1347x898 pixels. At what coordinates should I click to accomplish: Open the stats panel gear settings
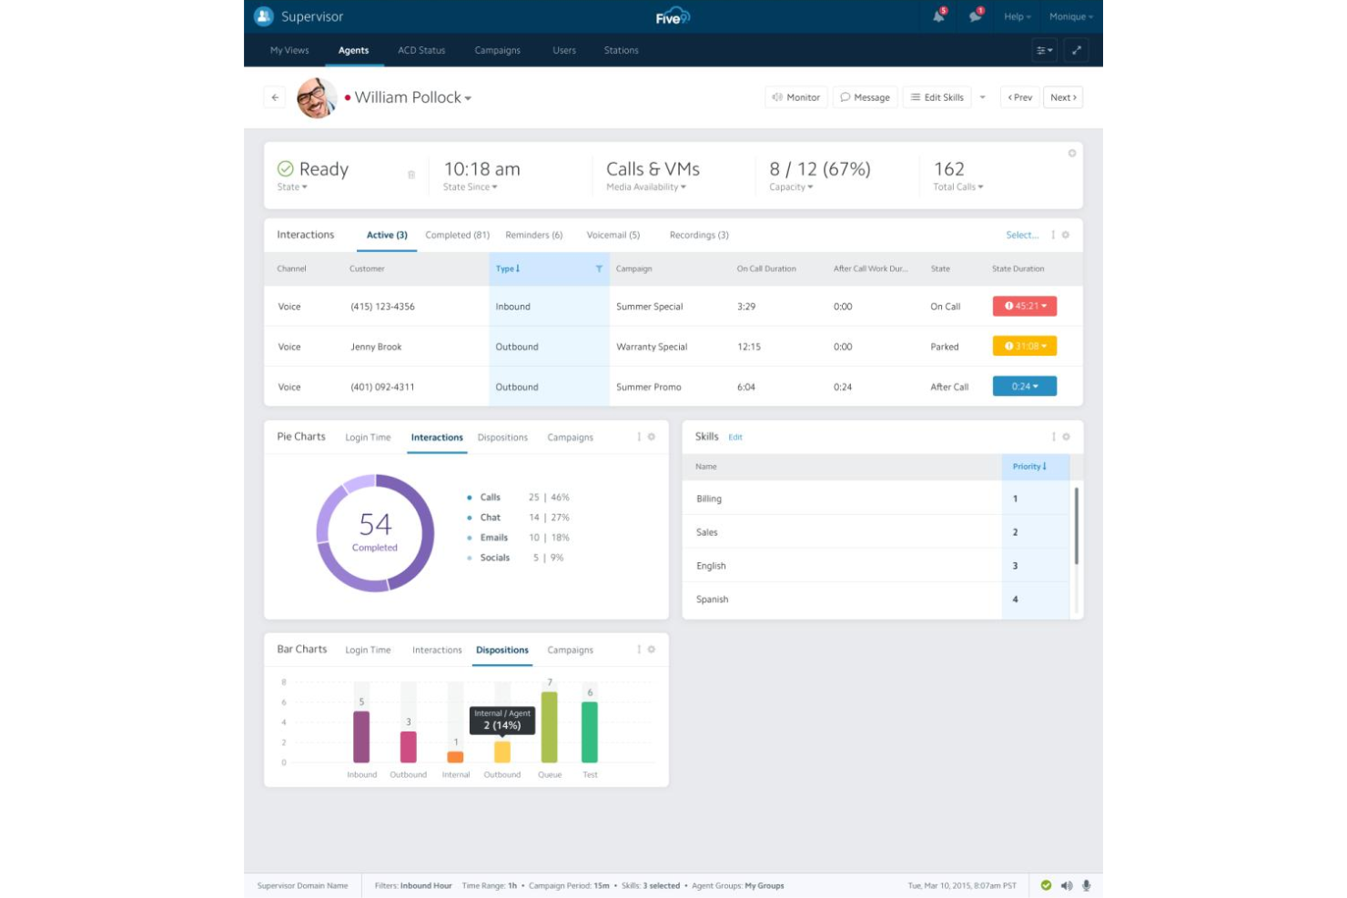pos(1072,153)
